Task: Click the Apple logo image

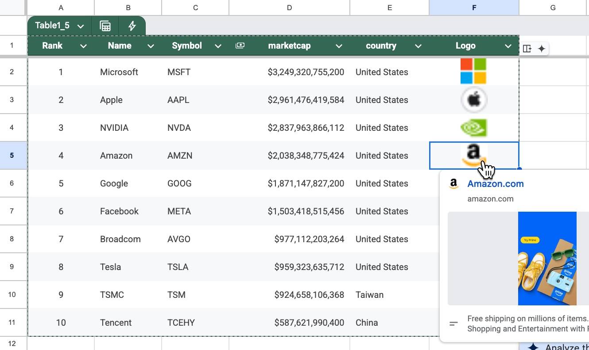Action: (474, 100)
